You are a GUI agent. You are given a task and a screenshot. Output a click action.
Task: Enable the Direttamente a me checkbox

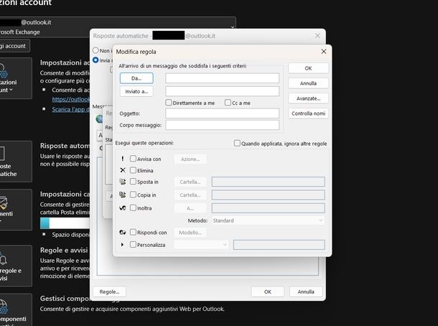169,103
